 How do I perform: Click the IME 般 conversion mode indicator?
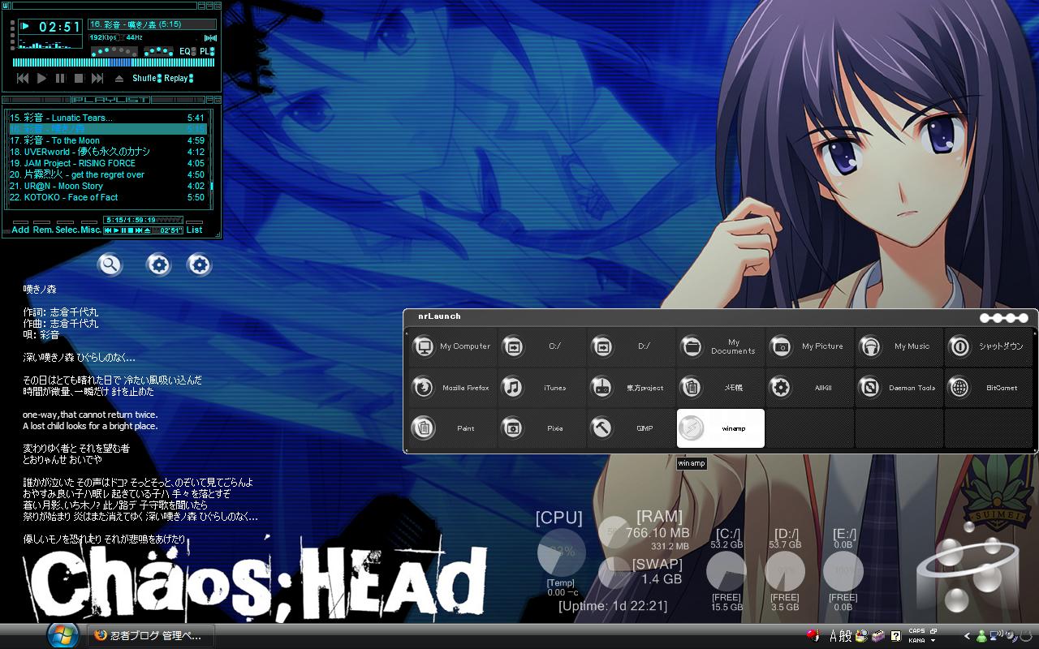[847, 636]
